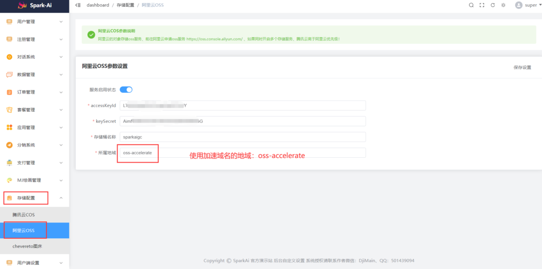This screenshot has height=269, width=542.
Task: Click the search icon in the top bar
Action: tap(471, 5)
